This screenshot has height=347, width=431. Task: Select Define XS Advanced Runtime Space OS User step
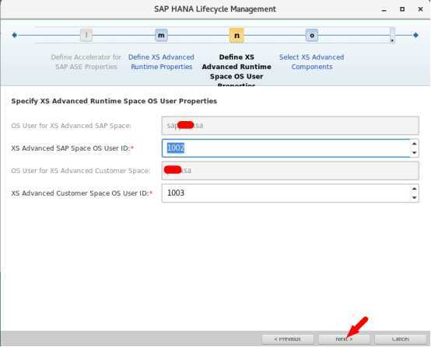click(x=237, y=70)
